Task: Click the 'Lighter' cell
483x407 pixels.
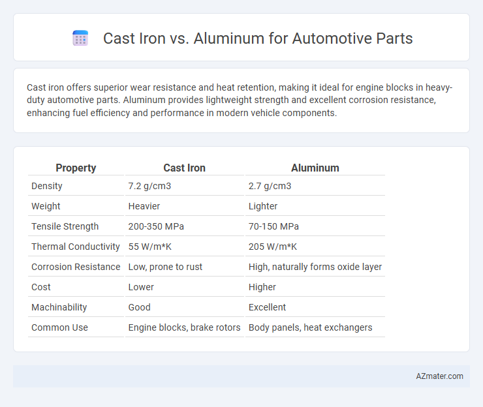Action: pyautogui.click(x=263, y=206)
